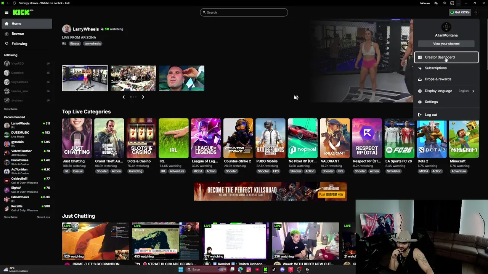Show previous featured stream
Viewport: 488px width, 274px height.
tap(124, 97)
